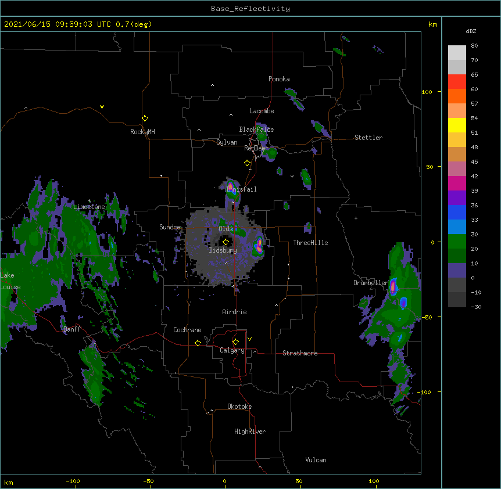Click the RockyMH label
This screenshot has width=501, height=489.
(x=142, y=132)
